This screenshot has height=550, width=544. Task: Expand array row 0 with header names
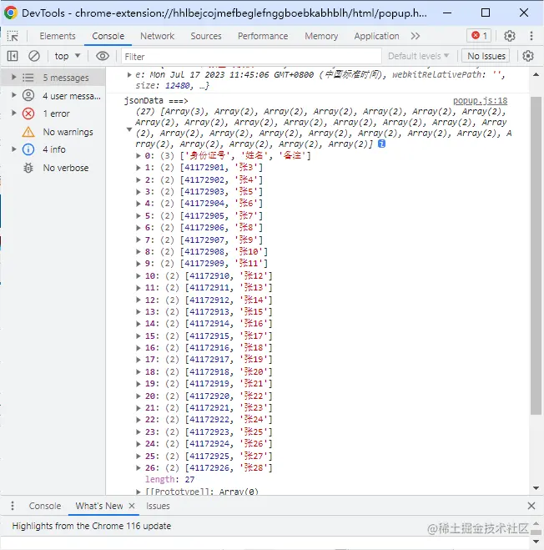[x=139, y=155]
